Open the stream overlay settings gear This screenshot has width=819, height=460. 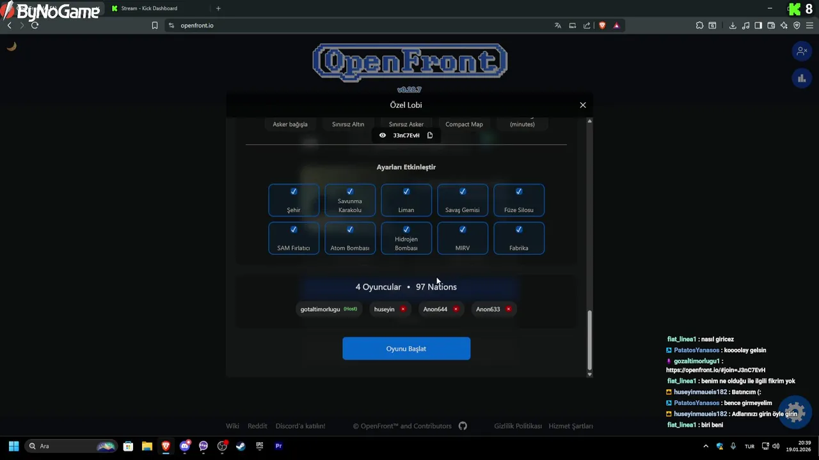(x=795, y=412)
